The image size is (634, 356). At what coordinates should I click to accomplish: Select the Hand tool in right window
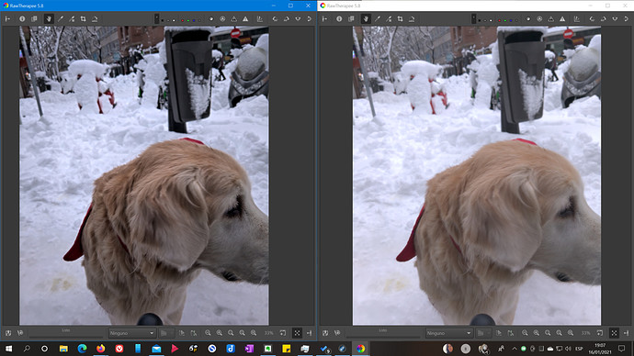click(x=366, y=19)
